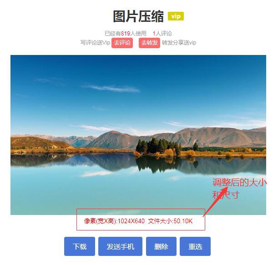Click the 写评论送Vip text
This screenshot has width=278, height=265.
point(95,43)
